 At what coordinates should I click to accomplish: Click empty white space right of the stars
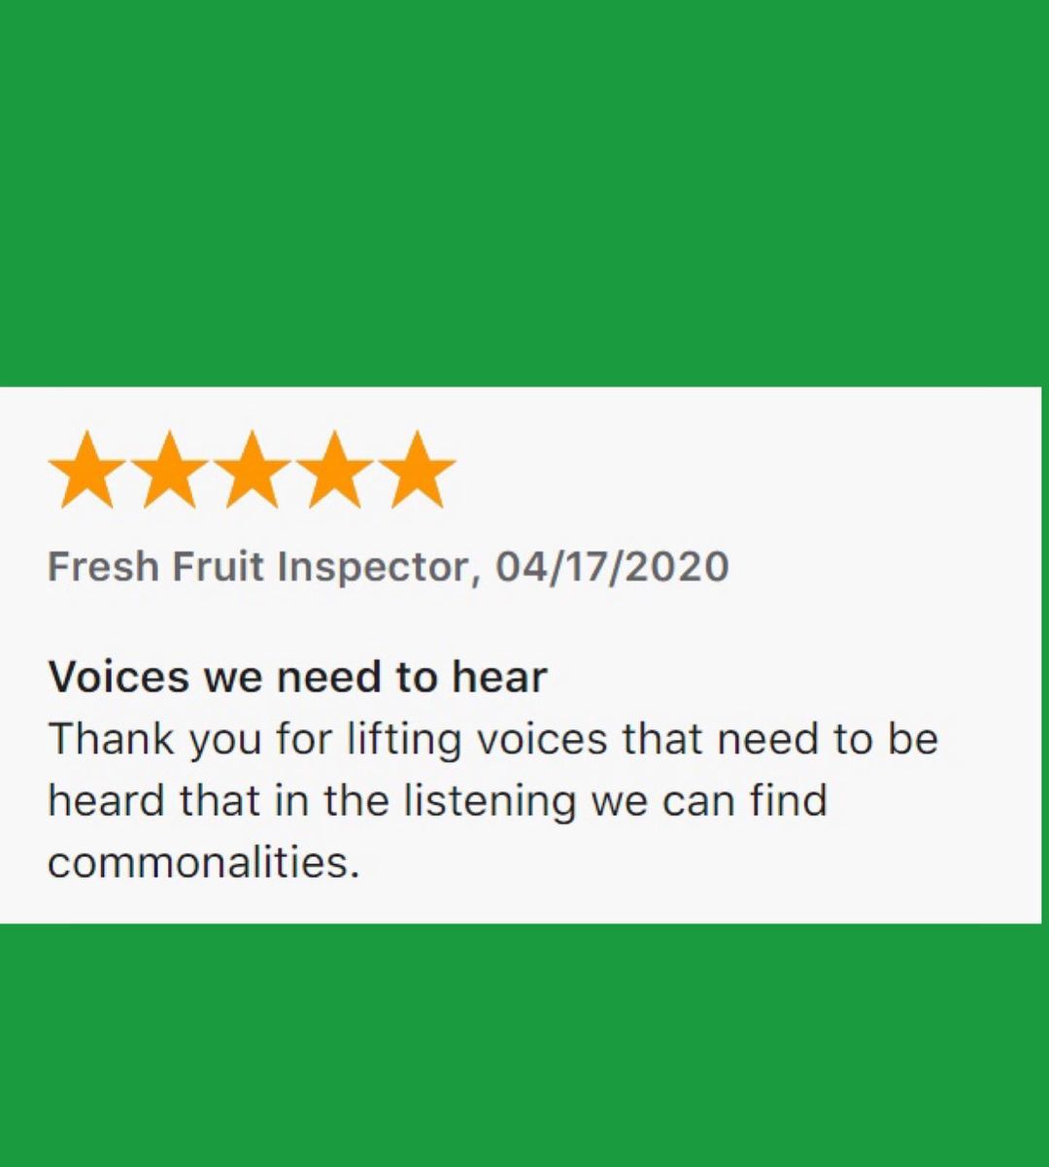click(748, 471)
